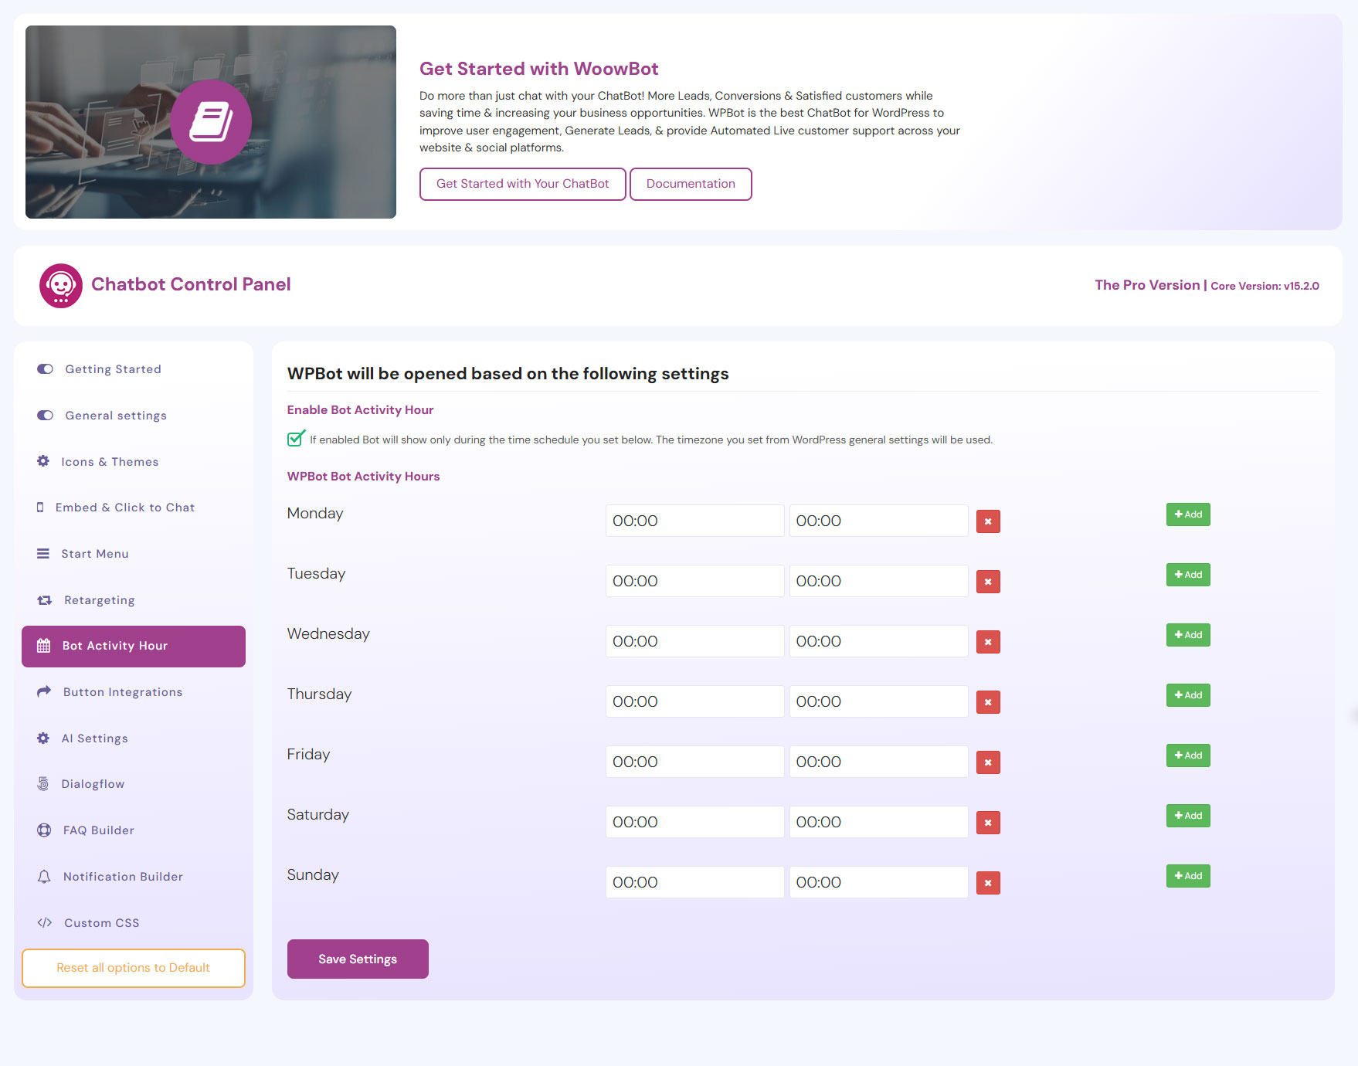Click the chatbot logo icon in header

pos(61,286)
